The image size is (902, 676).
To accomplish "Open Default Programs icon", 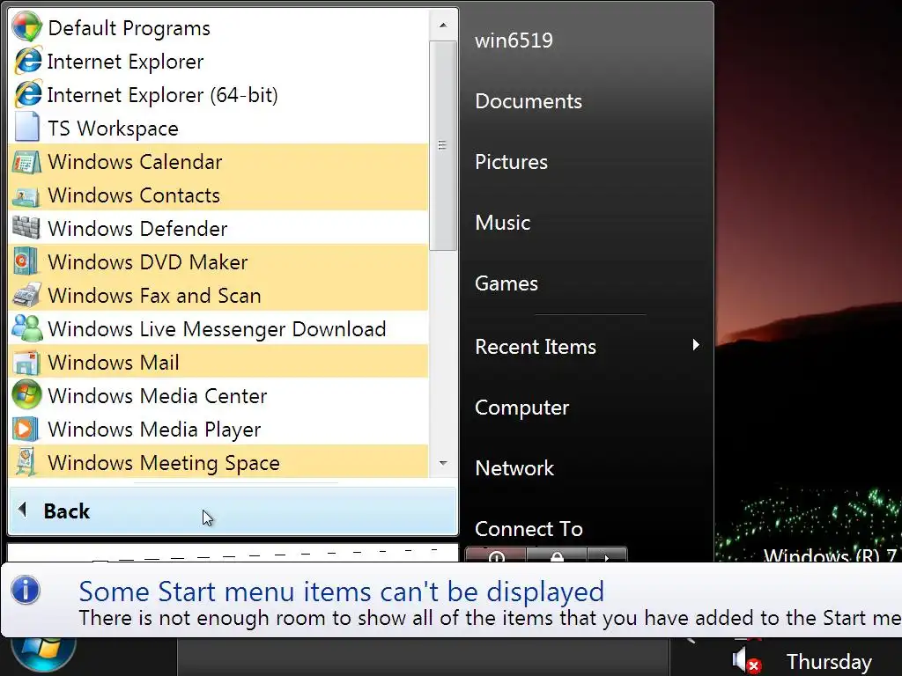I will click(x=27, y=27).
